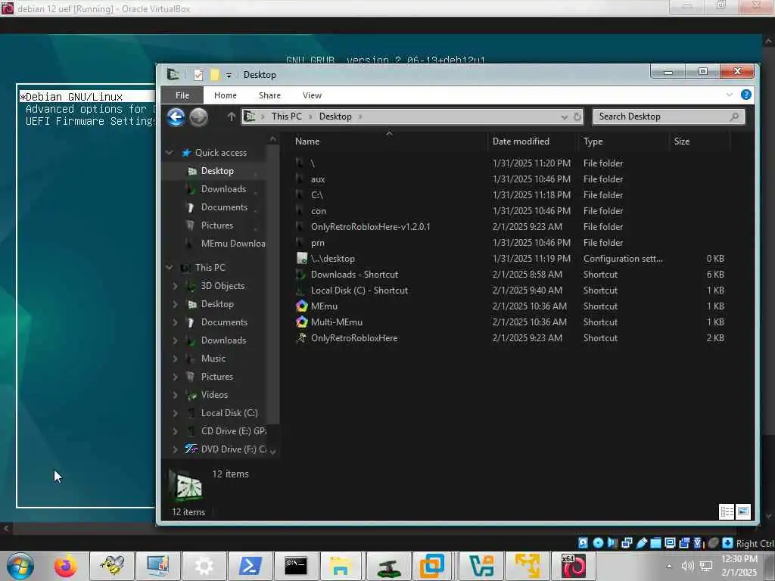Click the volume speaker tray icon

point(687,566)
